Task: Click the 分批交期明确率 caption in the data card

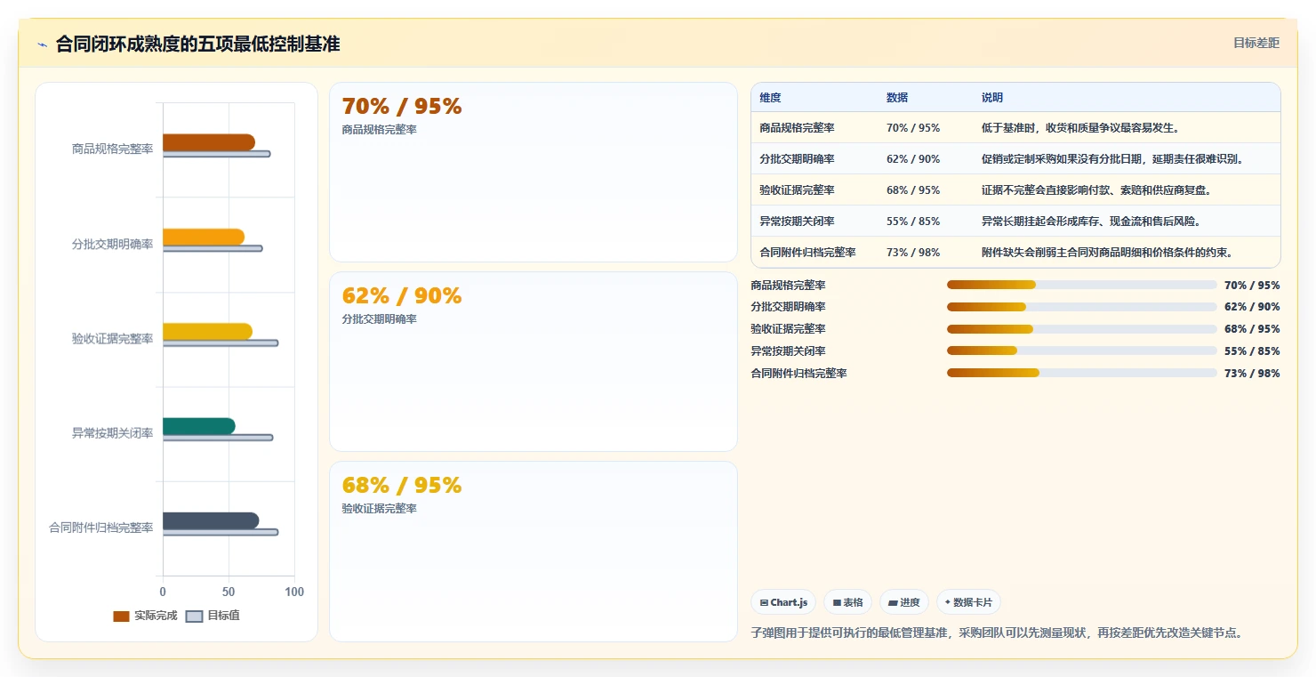Action: click(x=379, y=318)
